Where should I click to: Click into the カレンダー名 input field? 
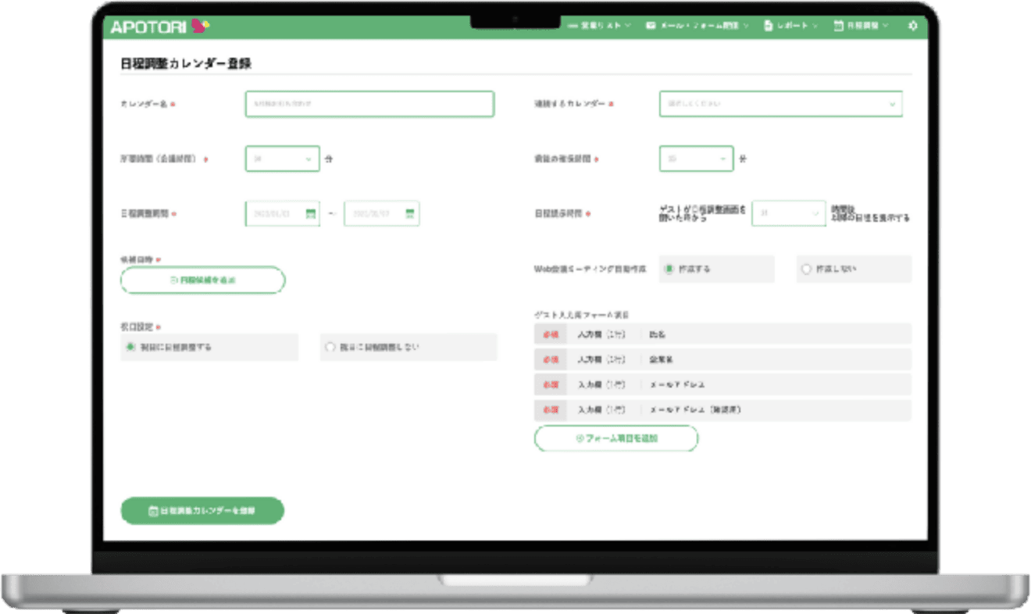(x=369, y=104)
